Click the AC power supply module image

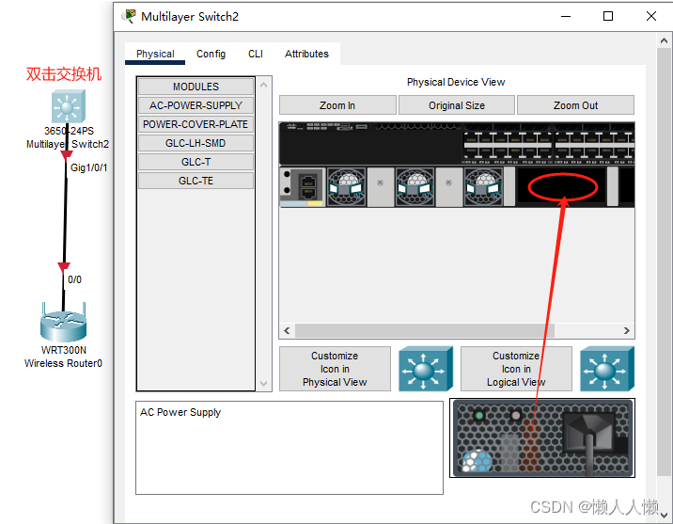[542, 437]
